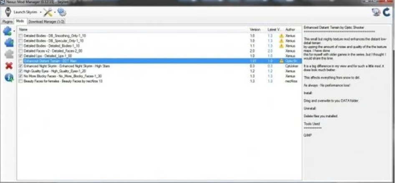Image resolution: width=396 pixels, height=183 pixels.
Task: Tick the Enhanced Distant Terrain checkbox
Action: (x=20, y=61)
